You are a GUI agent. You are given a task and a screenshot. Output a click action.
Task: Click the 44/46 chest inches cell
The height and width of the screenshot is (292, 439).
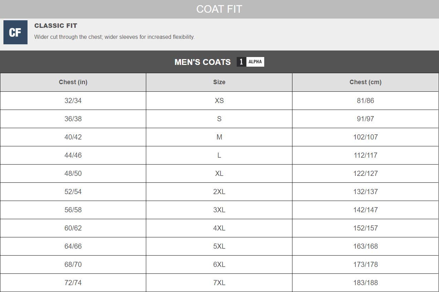pos(73,155)
